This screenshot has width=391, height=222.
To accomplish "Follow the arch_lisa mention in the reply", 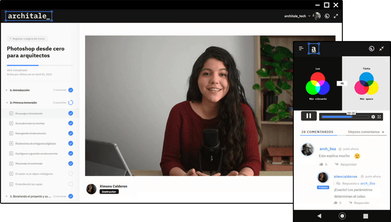I will click(x=368, y=184).
